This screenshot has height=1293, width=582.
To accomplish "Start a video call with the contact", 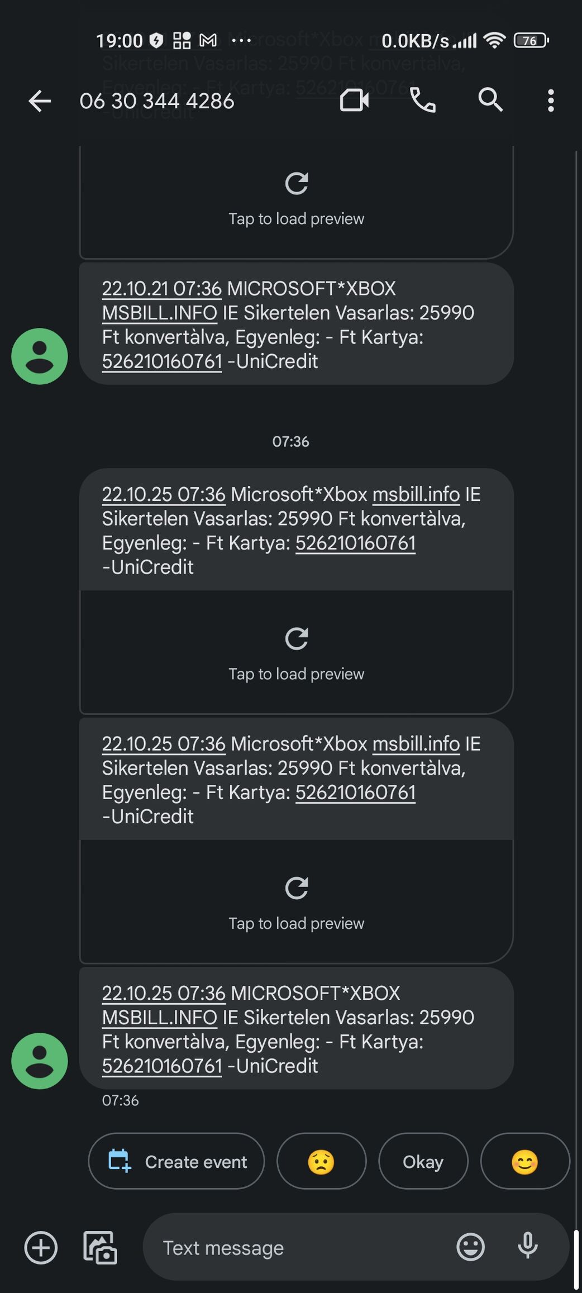I will coord(354,101).
